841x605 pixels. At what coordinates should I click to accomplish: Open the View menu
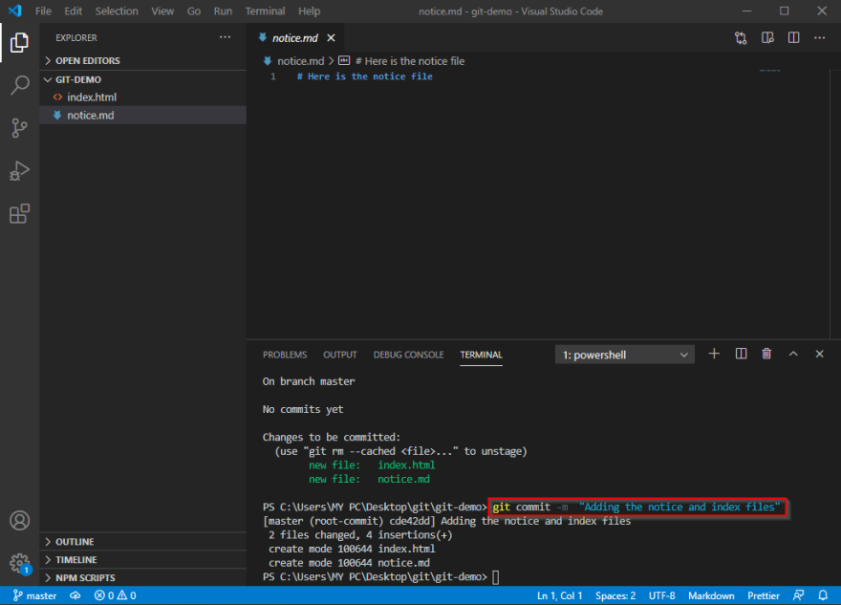pos(162,11)
